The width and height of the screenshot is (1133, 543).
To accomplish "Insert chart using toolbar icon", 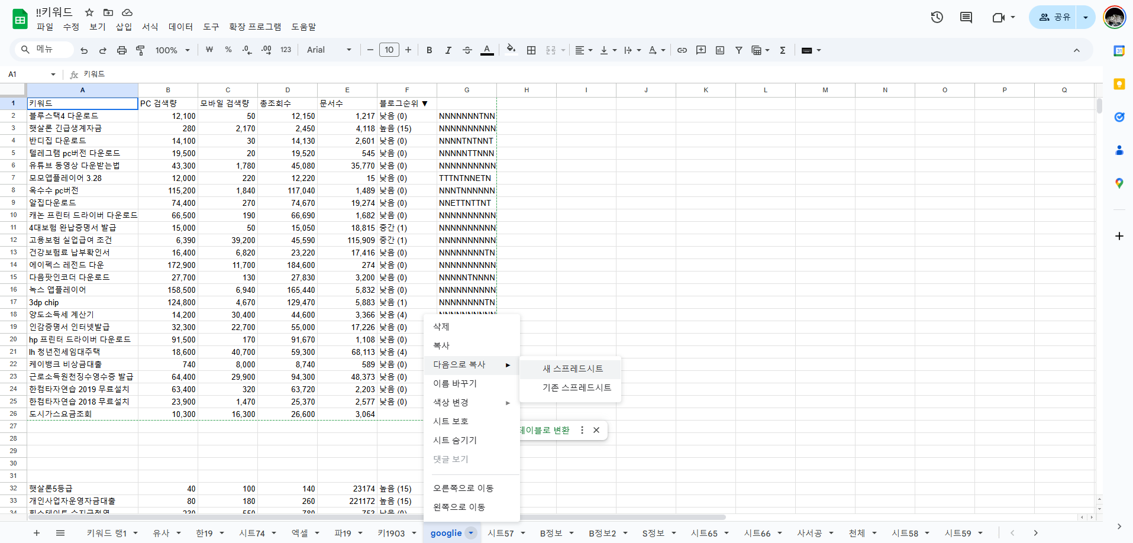I will tap(720, 50).
